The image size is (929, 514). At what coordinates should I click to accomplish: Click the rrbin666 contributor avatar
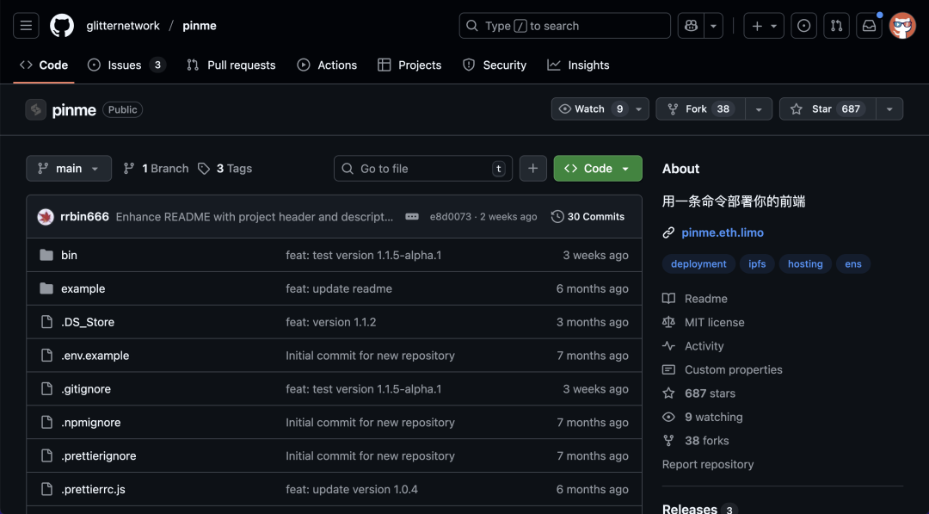45,217
